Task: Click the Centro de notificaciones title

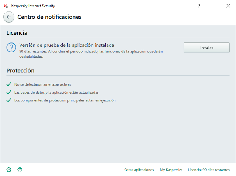Action: 49,17
